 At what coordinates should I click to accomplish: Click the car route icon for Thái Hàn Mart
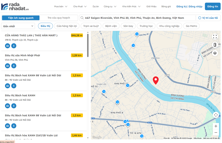(x=7, y=46)
